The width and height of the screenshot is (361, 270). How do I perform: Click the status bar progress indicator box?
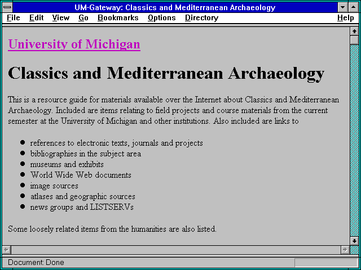click(326, 263)
